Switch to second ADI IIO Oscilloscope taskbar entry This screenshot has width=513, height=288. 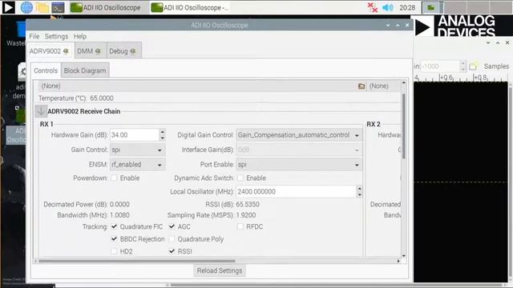(190, 7)
